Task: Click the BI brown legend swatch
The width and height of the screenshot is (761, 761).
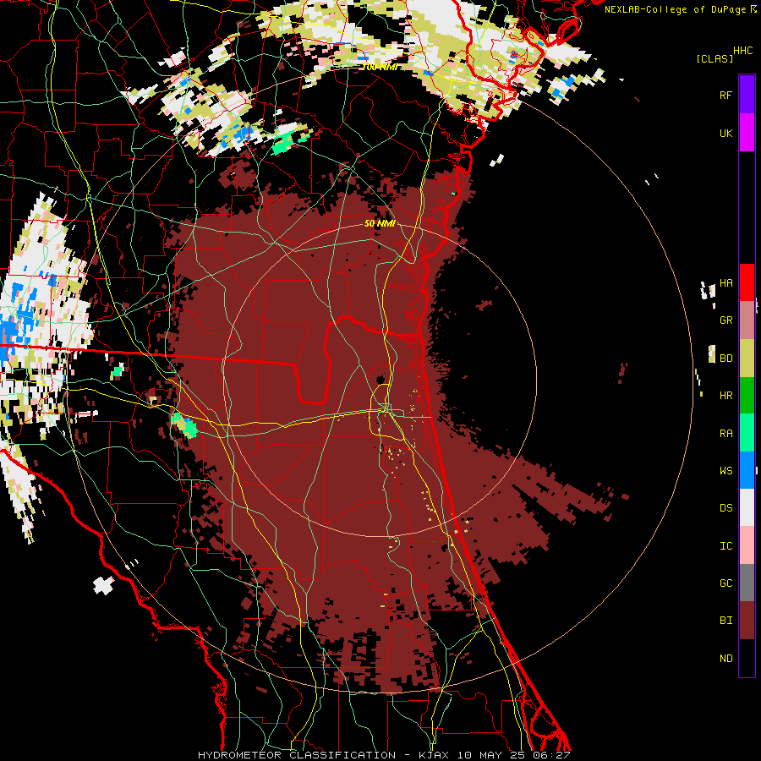Action: coord(747,621)
